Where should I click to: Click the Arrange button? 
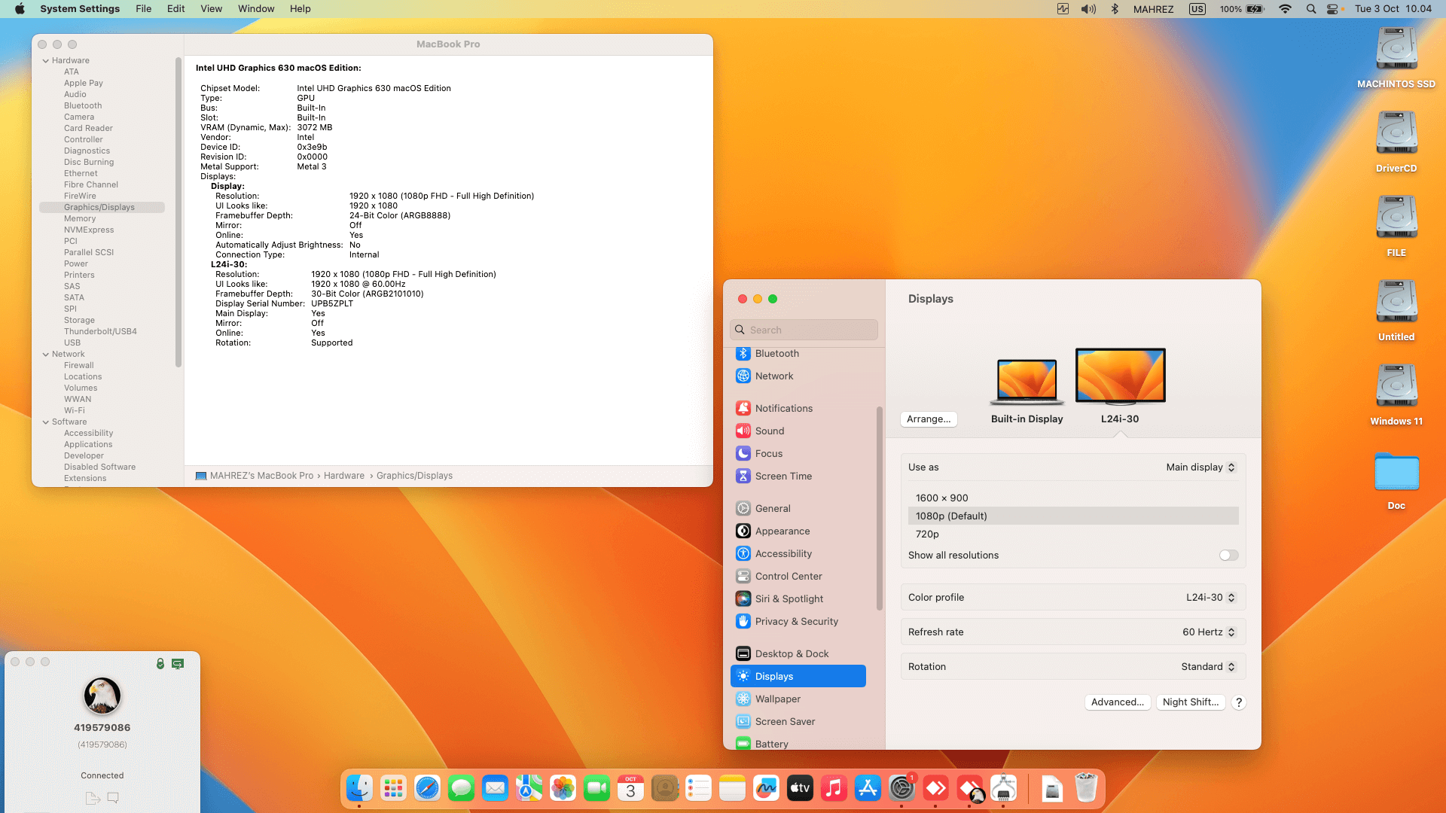tap(928, 419)
